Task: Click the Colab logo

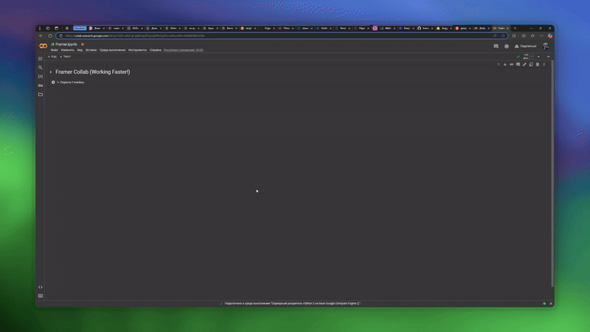Action: tap(44, 46)
